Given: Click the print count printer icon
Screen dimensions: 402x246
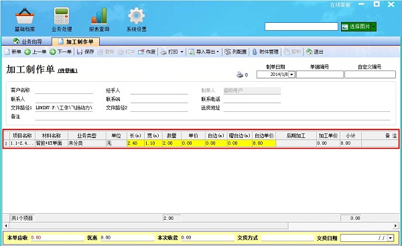Looking at the screenshot, I should click(240, 74).
